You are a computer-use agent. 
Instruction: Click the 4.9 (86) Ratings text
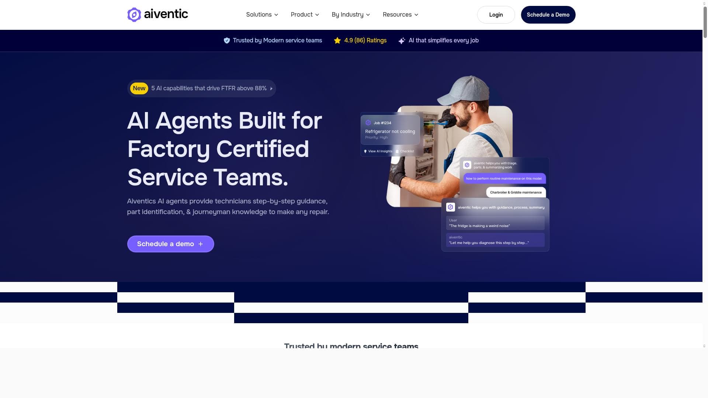pos(365,41)
